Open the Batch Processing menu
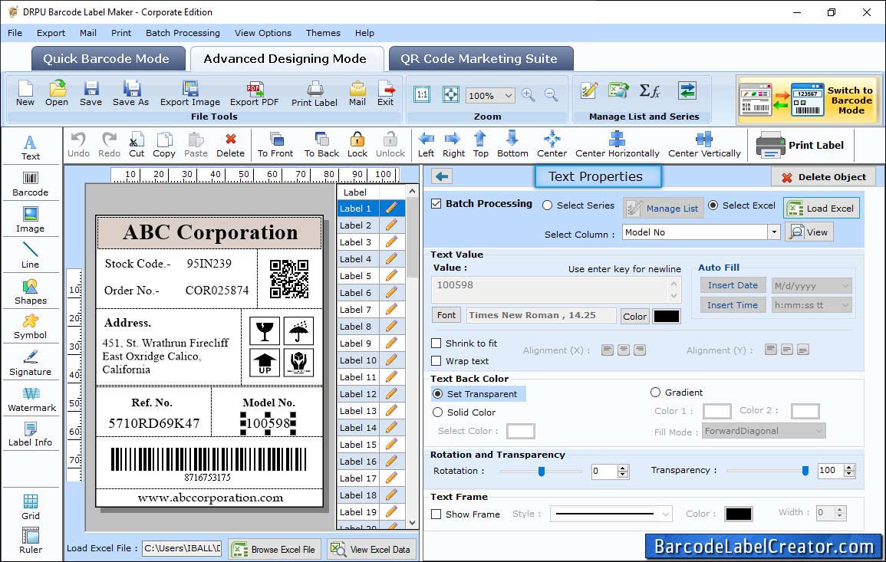 click(183, 33)
